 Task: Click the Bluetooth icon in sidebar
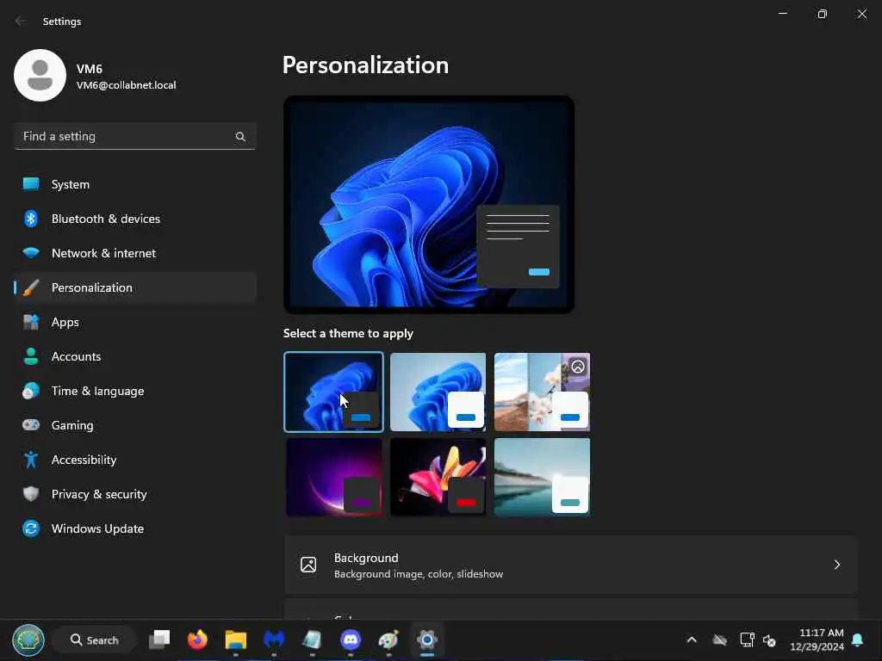[31, 219]
